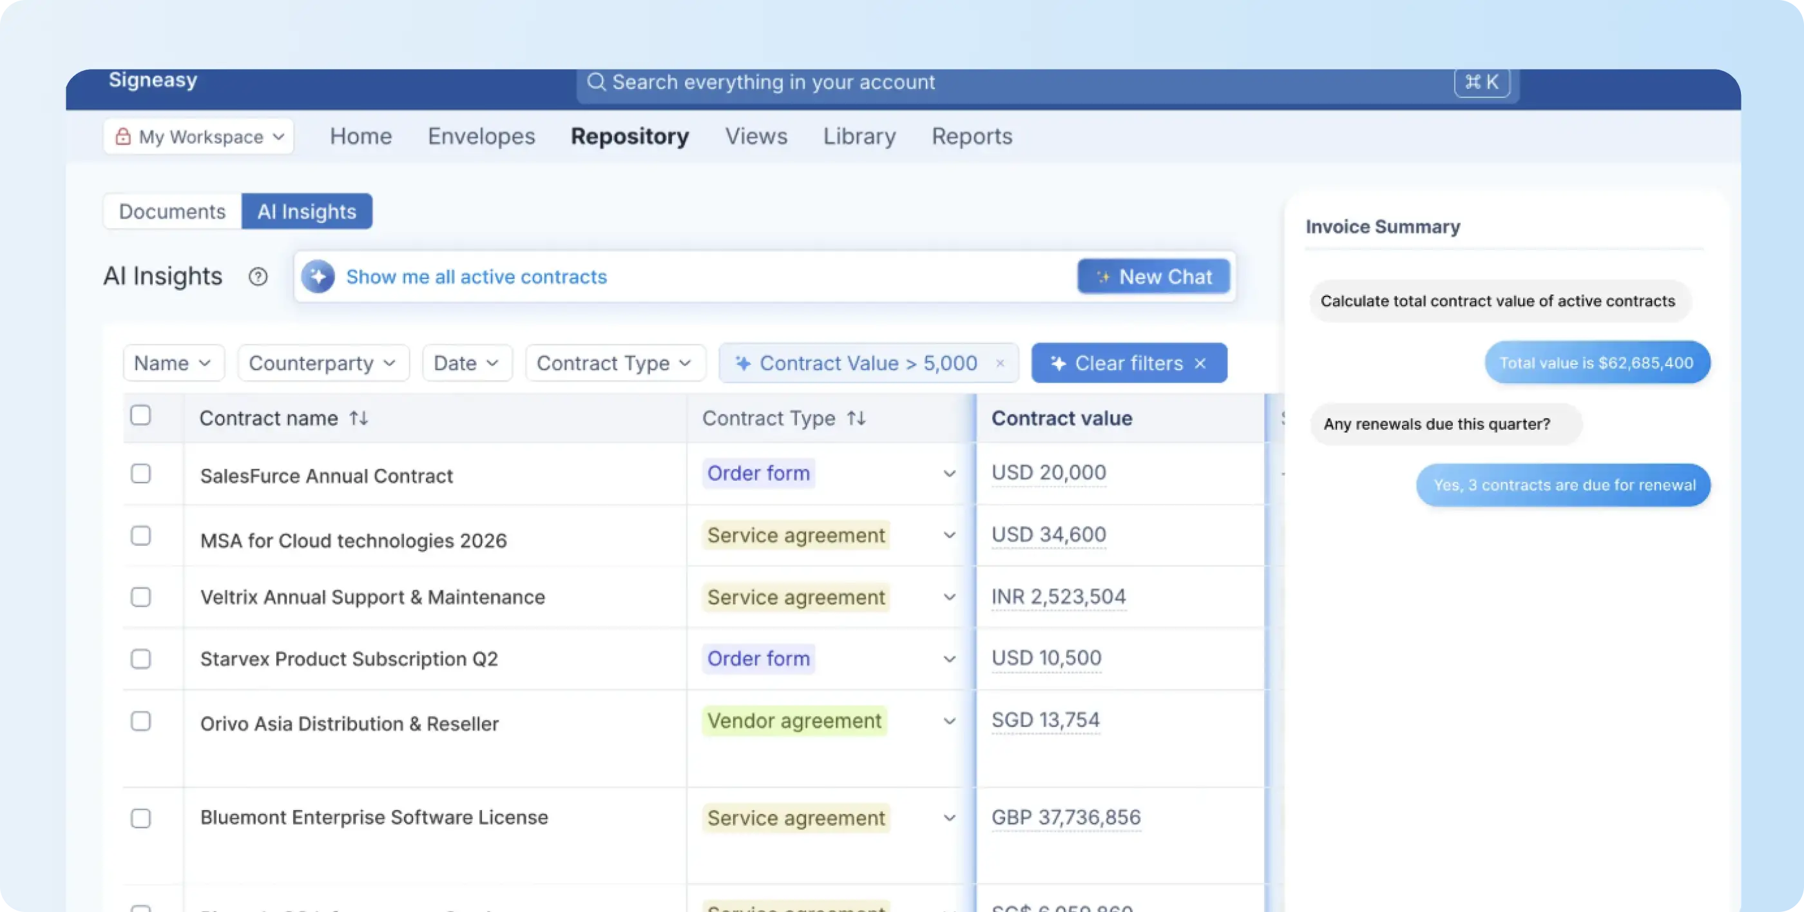
Task: Click the ⌘K shortcut badge
Action: tap(1482, 82)
